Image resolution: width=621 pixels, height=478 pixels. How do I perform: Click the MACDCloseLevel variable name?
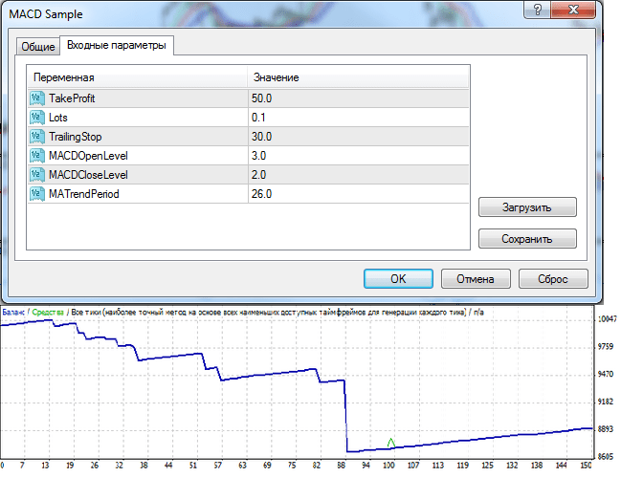[x=88, y=175]
